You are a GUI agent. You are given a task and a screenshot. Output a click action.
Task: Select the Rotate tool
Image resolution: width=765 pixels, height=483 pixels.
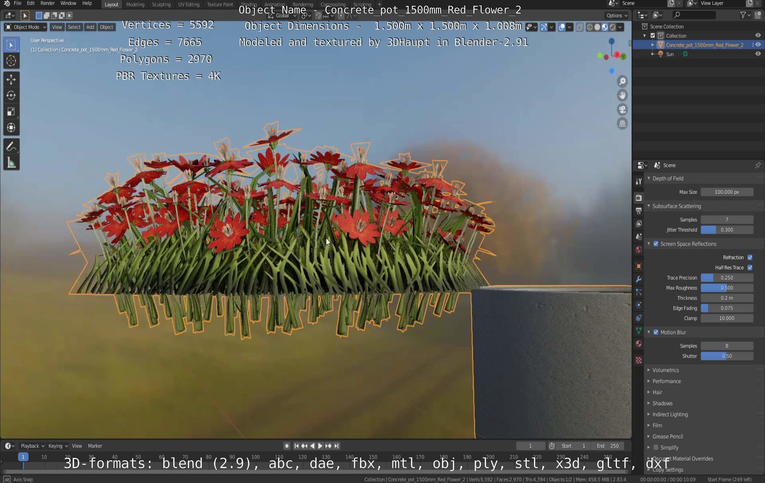[x=11, y=96]
